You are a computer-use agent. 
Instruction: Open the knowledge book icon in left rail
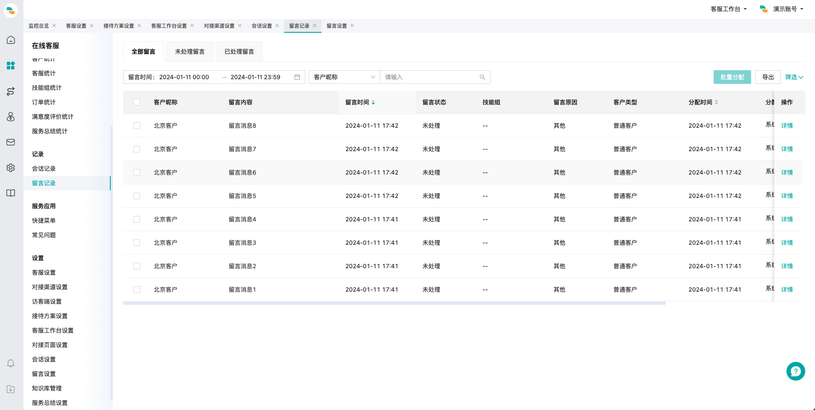pyautogui.click(x=11, y=193)
